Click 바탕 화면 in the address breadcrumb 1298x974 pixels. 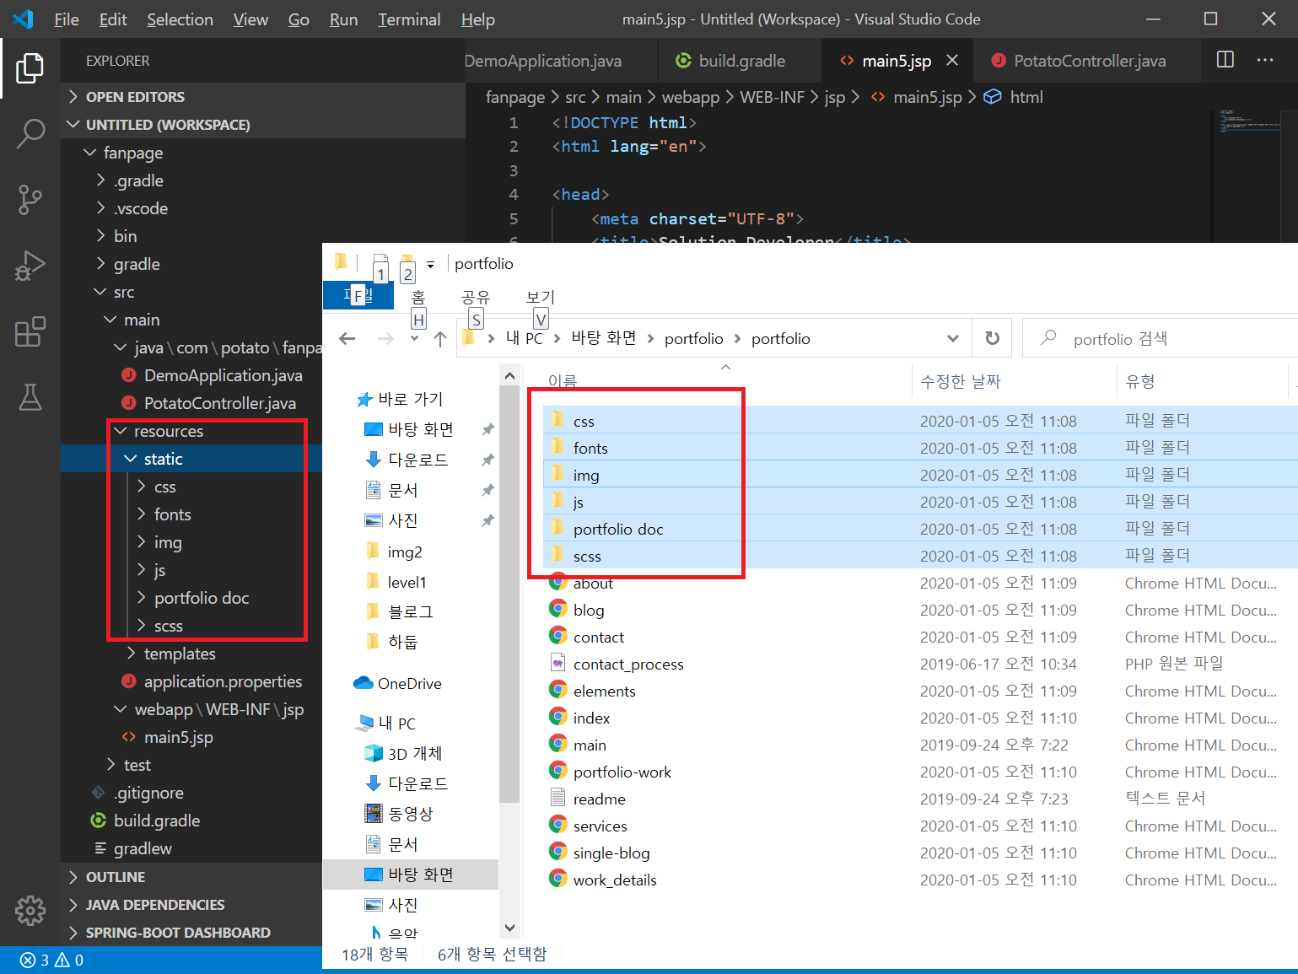click(604, 338)
